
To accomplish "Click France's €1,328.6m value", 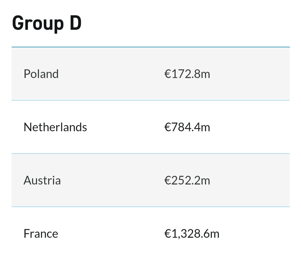I will tap(192, 234).
